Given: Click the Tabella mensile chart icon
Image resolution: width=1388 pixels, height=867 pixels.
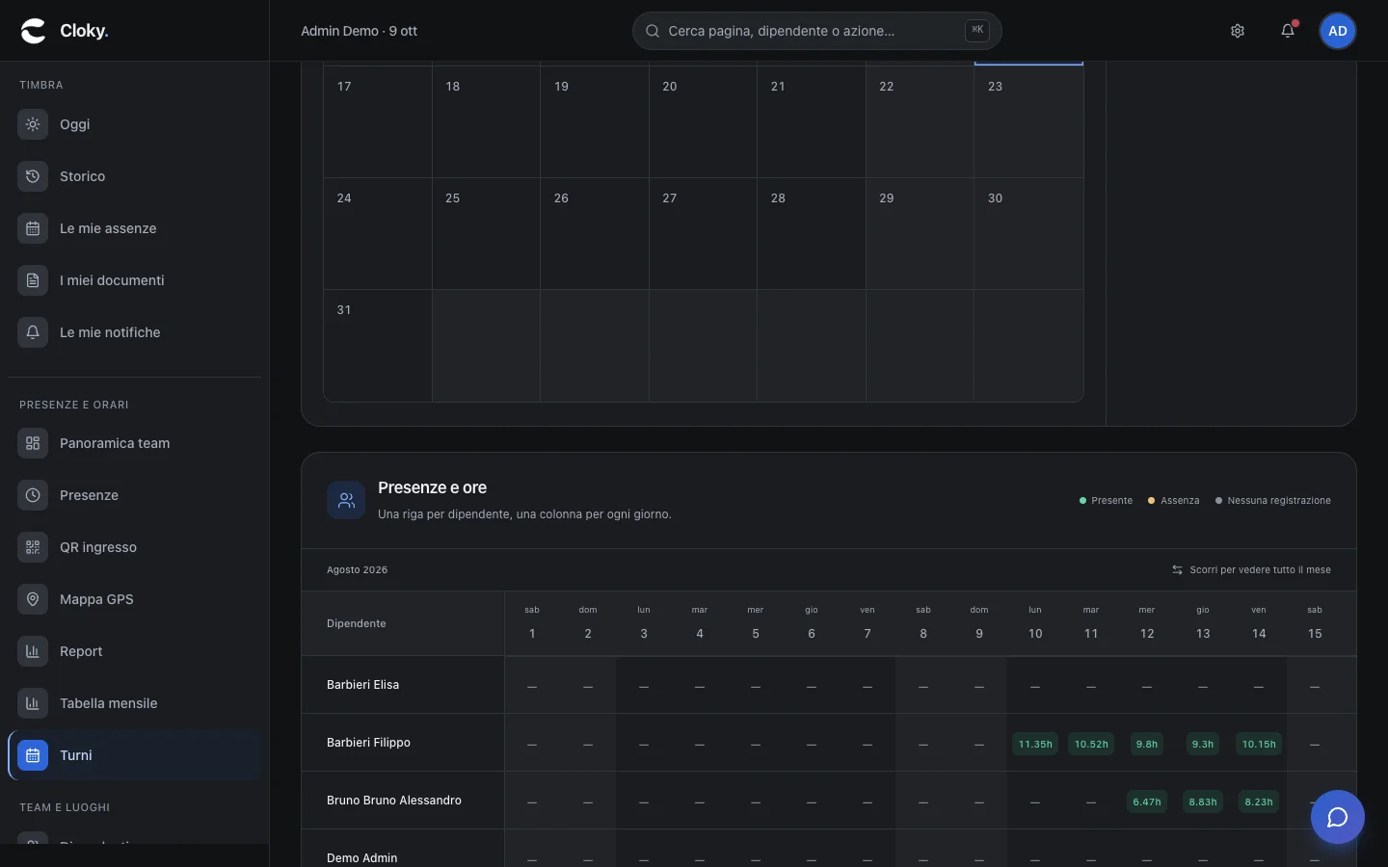Looking at the screenshot, I should tap(33, 703).
